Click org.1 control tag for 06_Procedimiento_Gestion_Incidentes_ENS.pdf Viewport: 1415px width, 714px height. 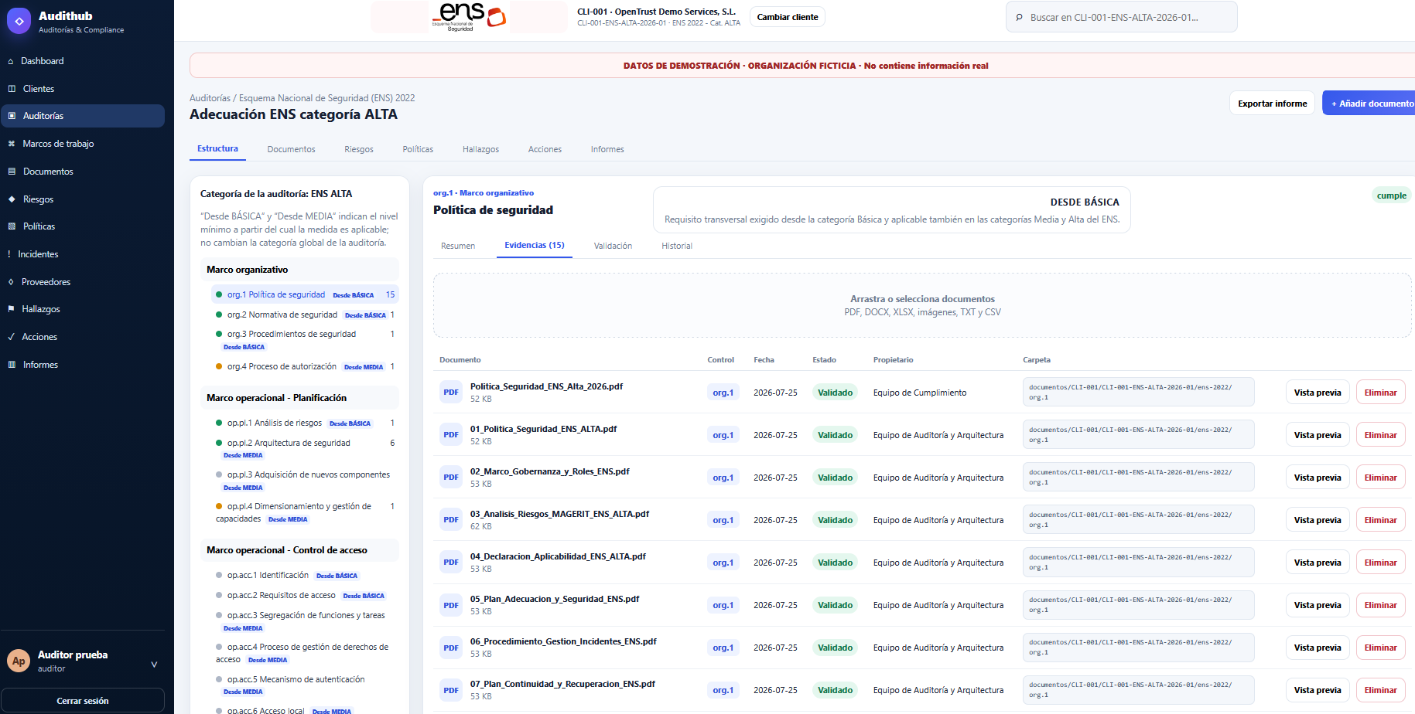723,648
